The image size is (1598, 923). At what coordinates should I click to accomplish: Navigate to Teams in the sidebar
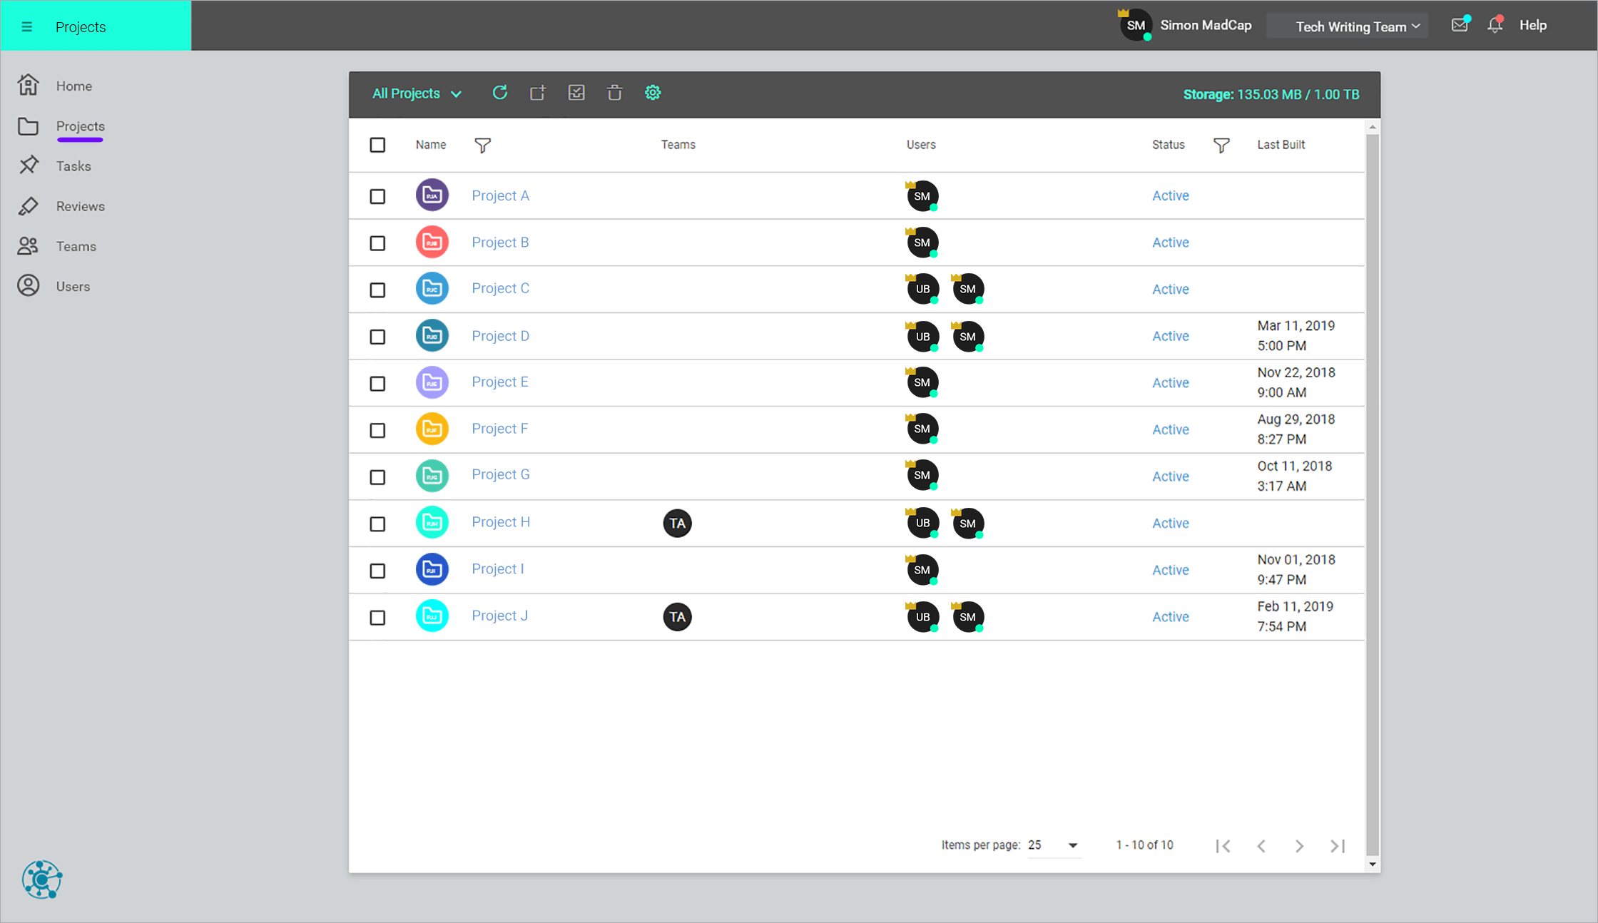[75, 246]
